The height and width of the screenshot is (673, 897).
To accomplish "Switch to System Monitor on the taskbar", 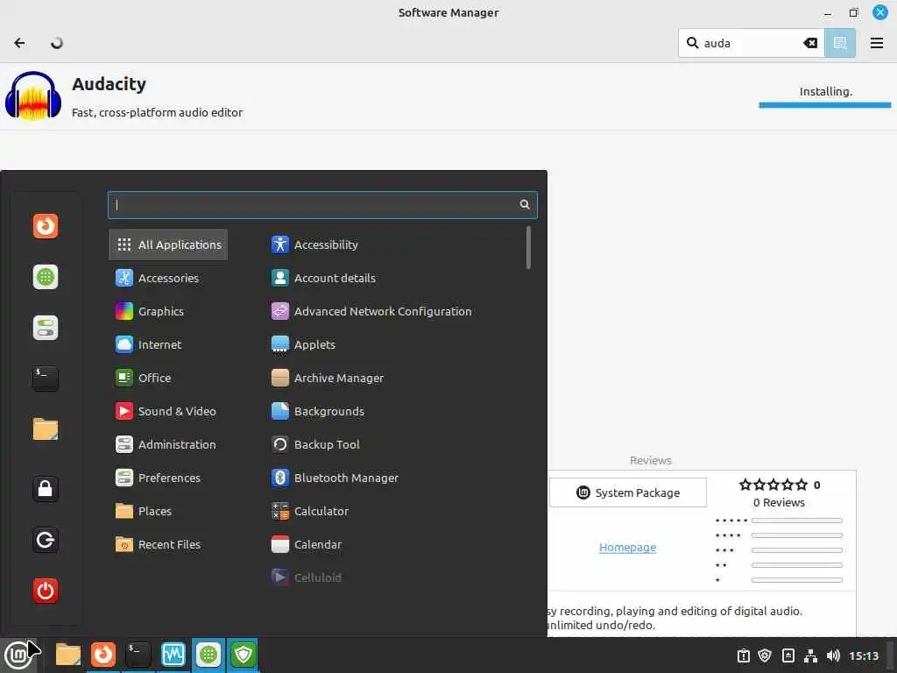I will coord(173,654).
